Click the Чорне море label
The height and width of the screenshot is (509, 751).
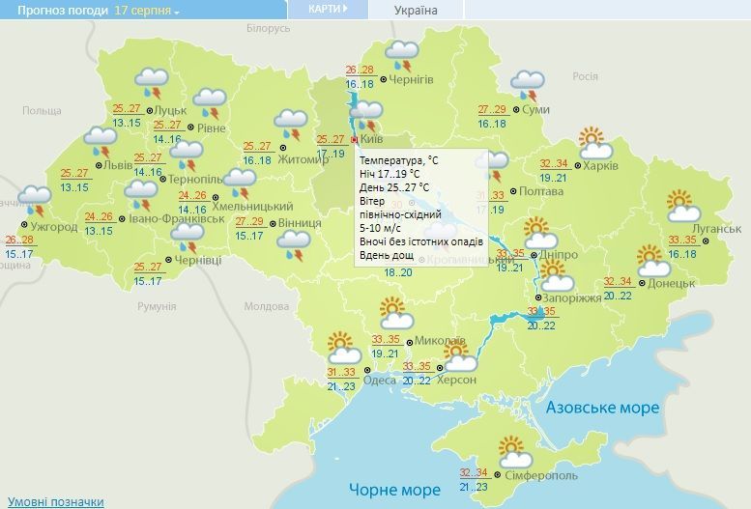coord(394,490)
